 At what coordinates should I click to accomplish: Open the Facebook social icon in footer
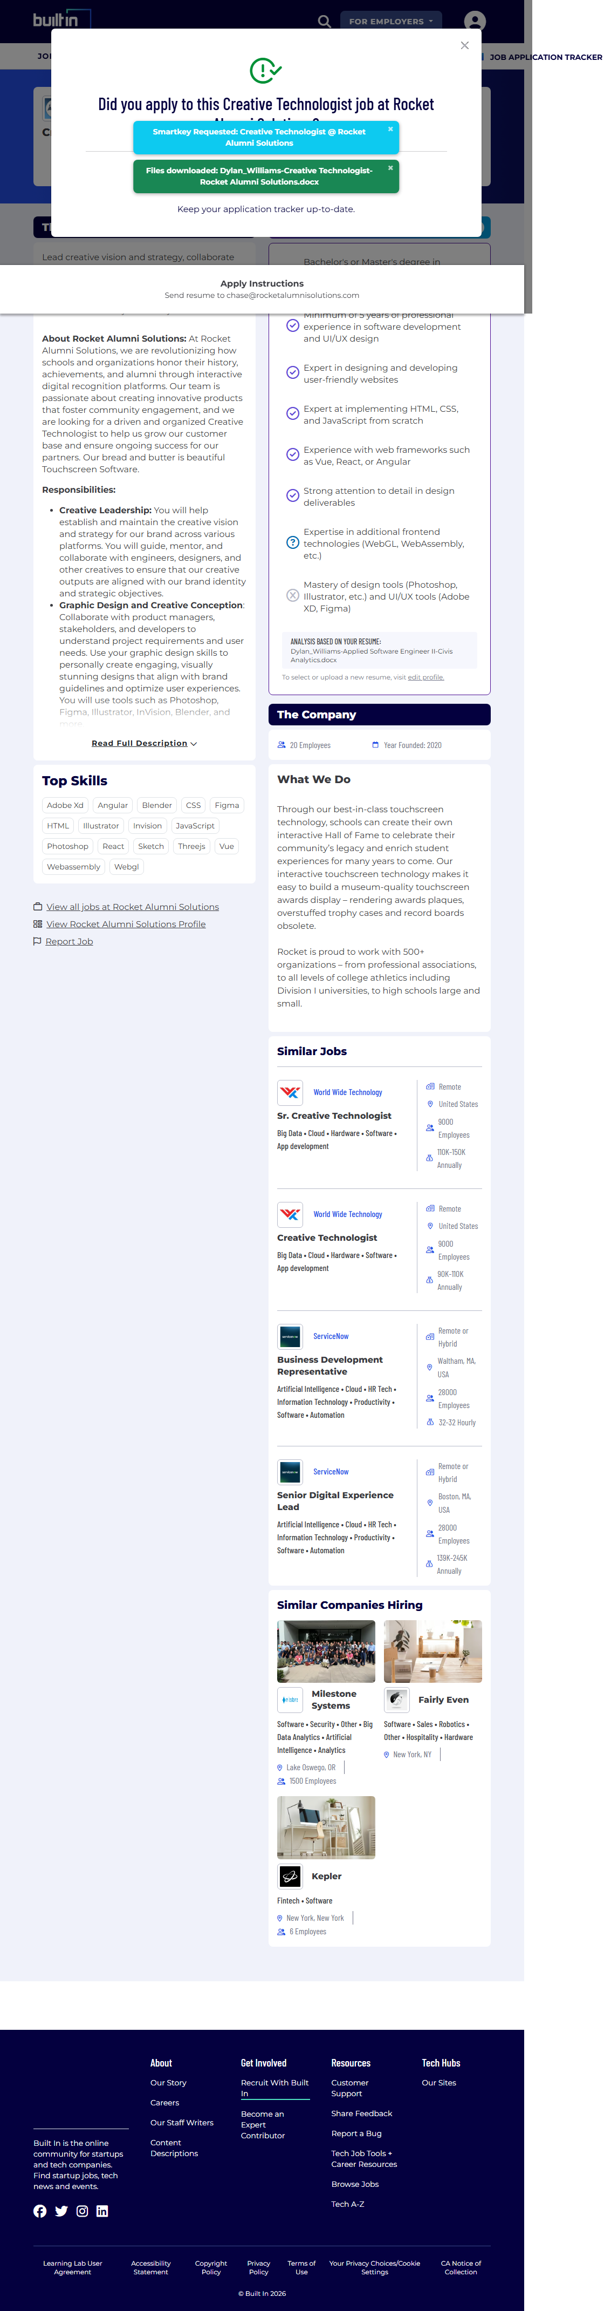(40, 2211)
